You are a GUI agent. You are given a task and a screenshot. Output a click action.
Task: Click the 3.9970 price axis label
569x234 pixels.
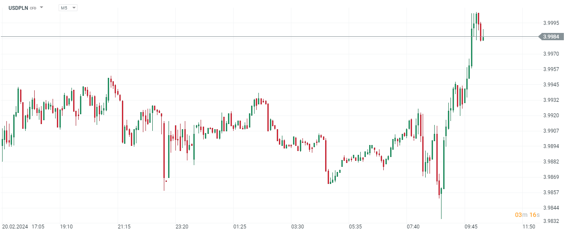pyautogui.click(x=551, y=54)
